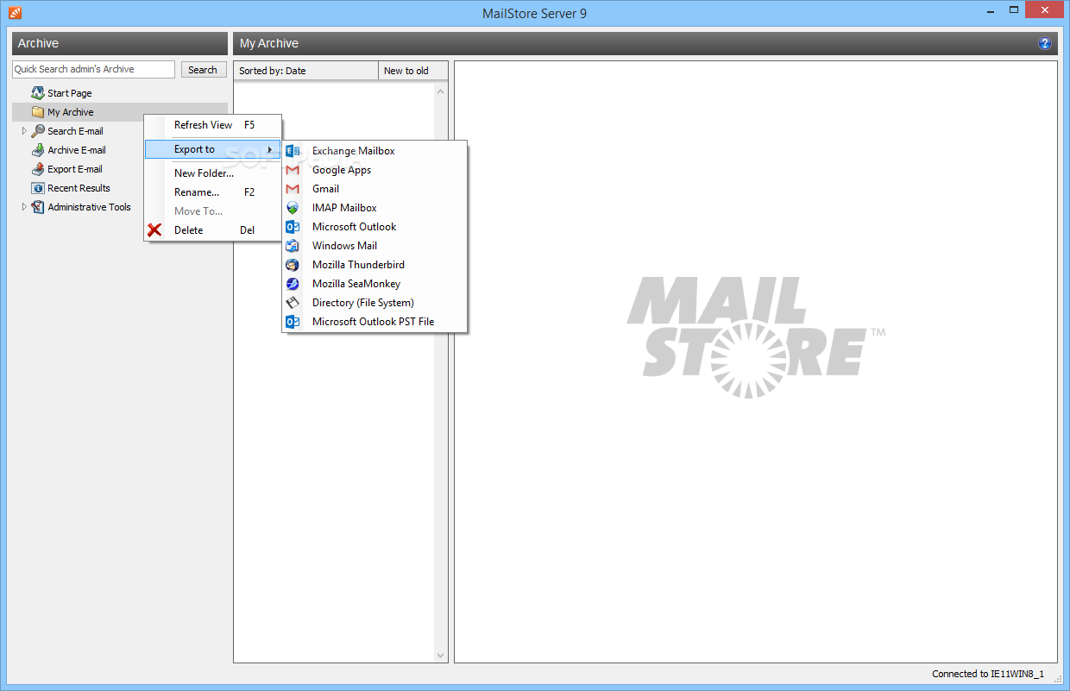Expand the Search E-mail tree node
Image resolution: width=1070 pixels, height=691 pixels.
point(24,131)
